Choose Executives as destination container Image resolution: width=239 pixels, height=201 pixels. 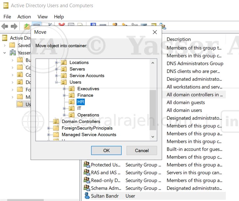[88, 89]
